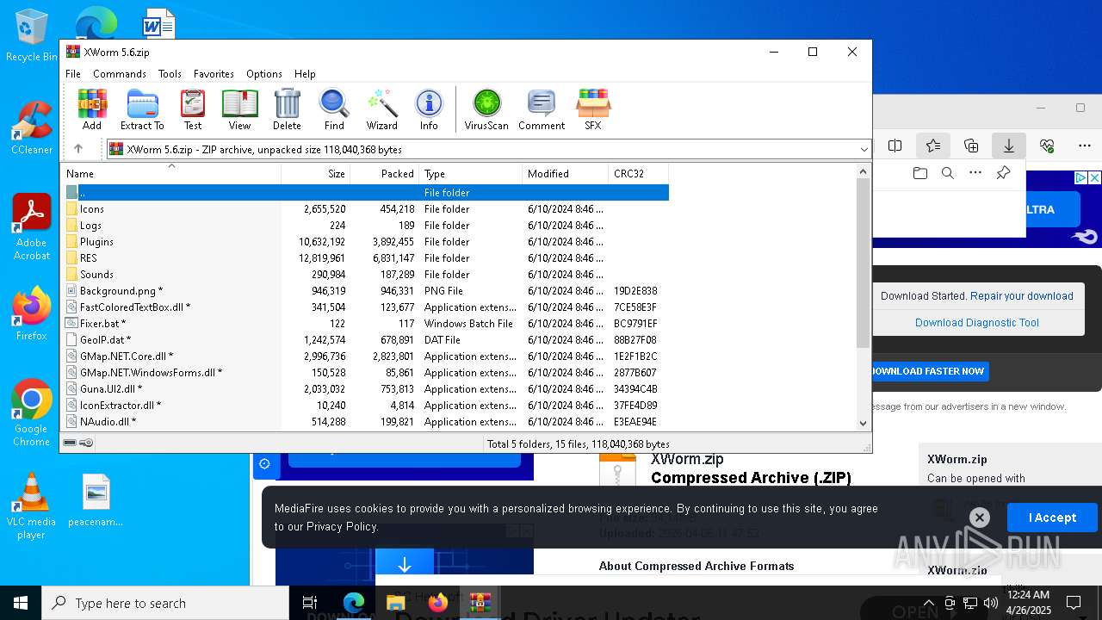This screenshot has height=620, width=1102.
Task: Click the Extract To toolbar icon
Action: [x=142, y=109]
